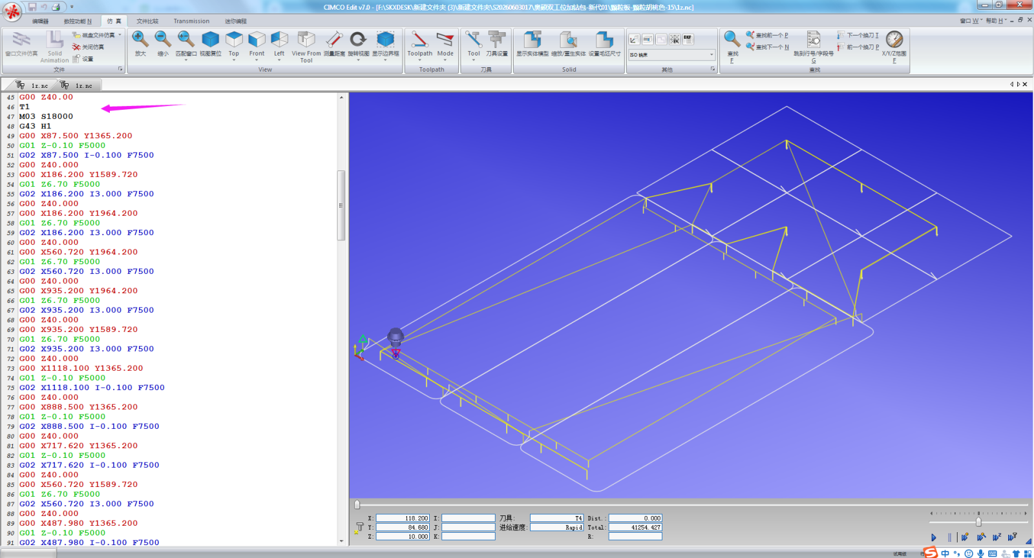Open the Transmission ribbon tab
This screenshot has height=558, width=1034.
(x=191, y=21)
